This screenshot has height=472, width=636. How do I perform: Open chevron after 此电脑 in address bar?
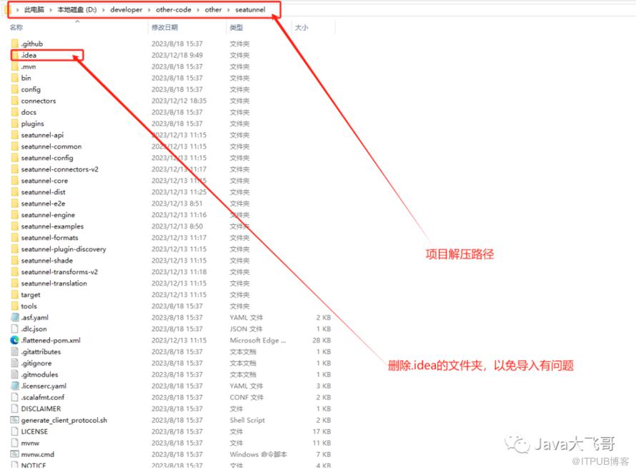point(51,10)
